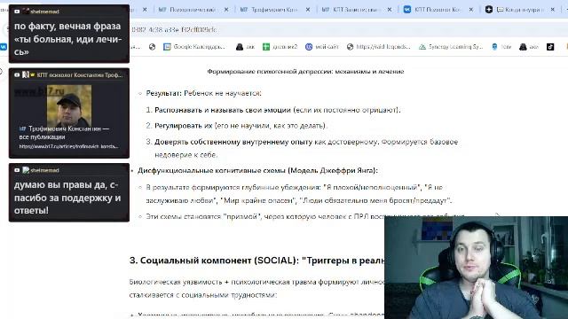Click the b17 favicon on 'Трофимович Кон' tab
Screen dimensions: 568x319
pyautogui.click(x=244, y=10)
